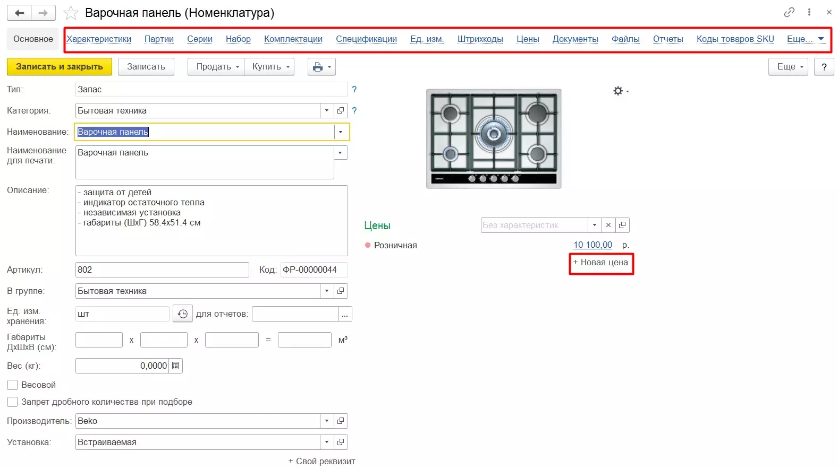Open help for the Тип field

pyautogui.click(x=354, y=89)
